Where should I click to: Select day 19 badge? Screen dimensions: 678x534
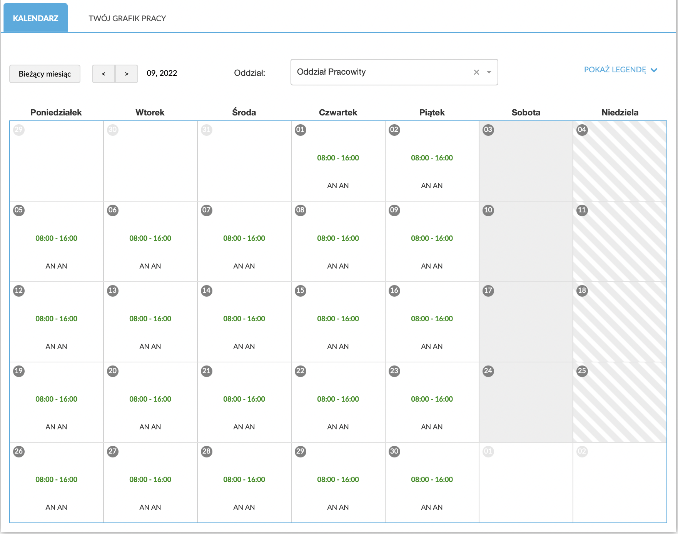click(19, 371)
